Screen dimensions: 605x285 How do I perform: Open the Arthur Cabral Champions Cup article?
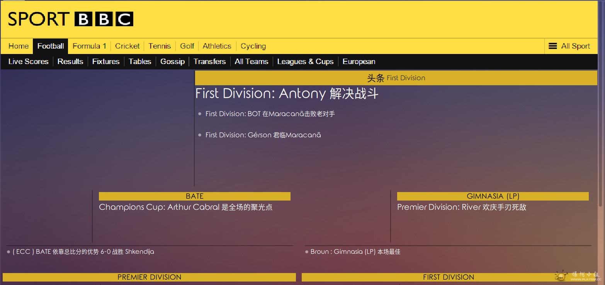(x=185, y=207)
